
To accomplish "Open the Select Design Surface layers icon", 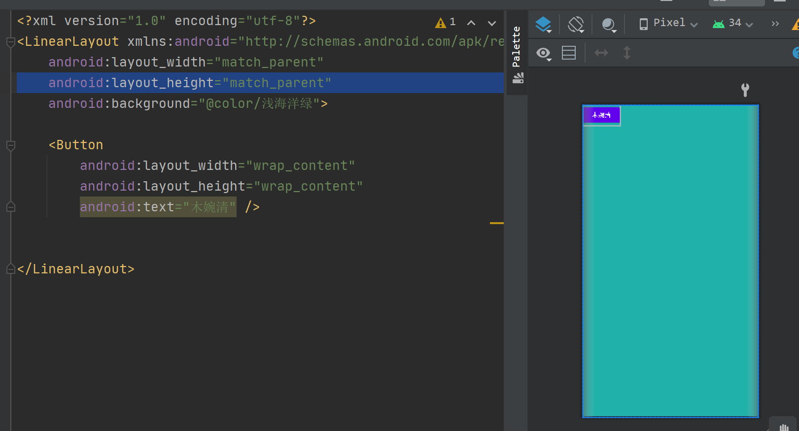I will tap(544, 24).
